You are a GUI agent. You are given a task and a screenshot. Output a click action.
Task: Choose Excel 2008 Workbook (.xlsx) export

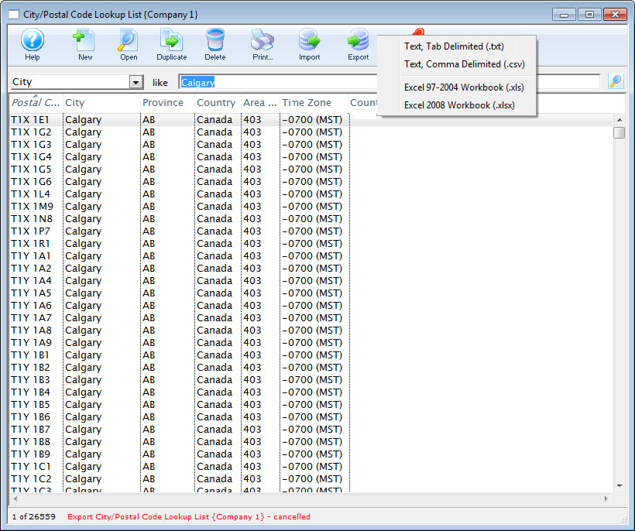click(459, 105)
